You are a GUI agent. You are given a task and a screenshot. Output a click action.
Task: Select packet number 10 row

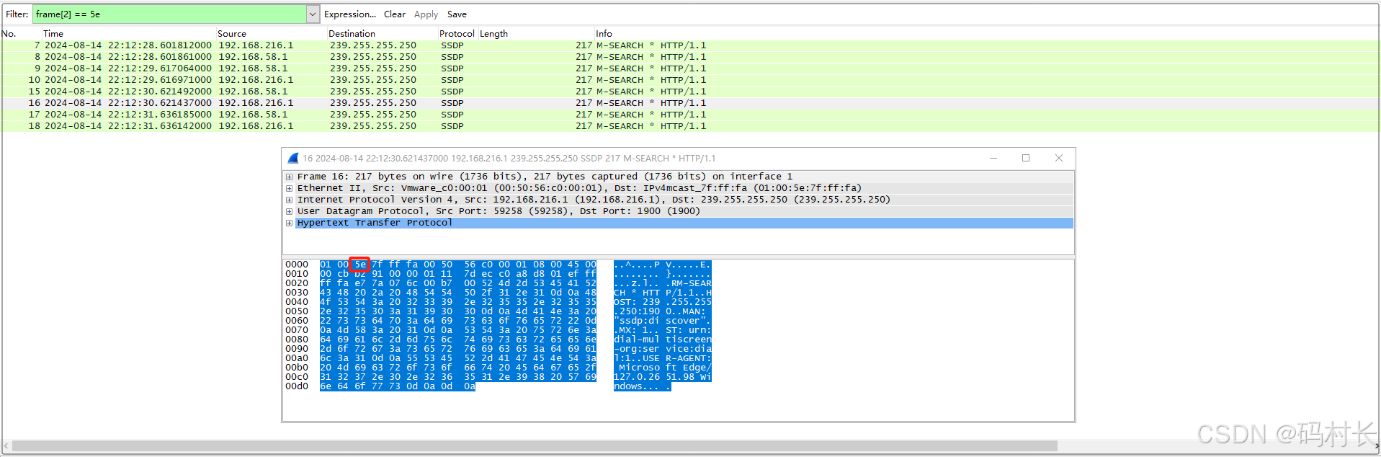(690, 80)
